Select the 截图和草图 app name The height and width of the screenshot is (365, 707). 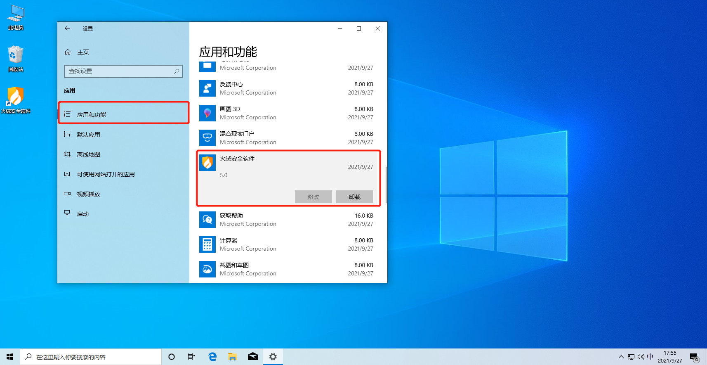(x=234, y=265)
